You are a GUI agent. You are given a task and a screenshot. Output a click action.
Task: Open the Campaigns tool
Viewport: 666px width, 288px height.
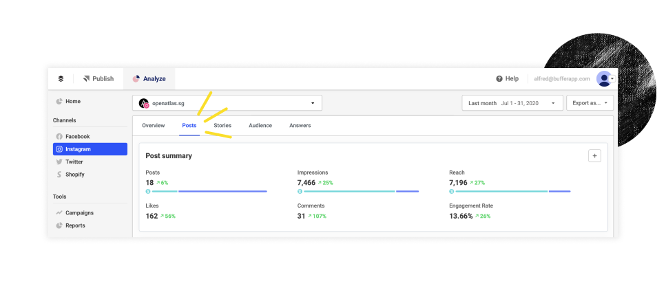pyautogui.click(x=79, y=213)
